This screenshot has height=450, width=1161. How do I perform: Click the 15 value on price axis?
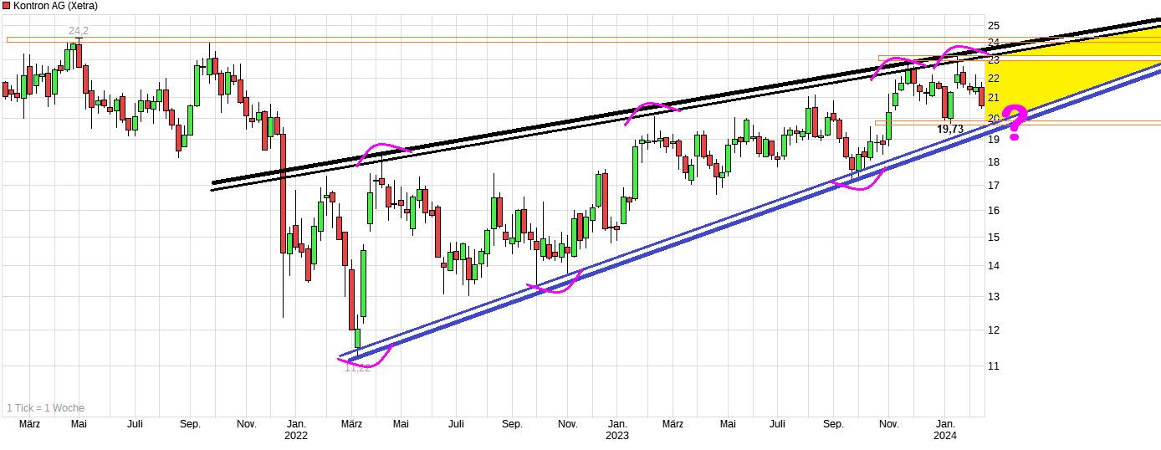994,237
